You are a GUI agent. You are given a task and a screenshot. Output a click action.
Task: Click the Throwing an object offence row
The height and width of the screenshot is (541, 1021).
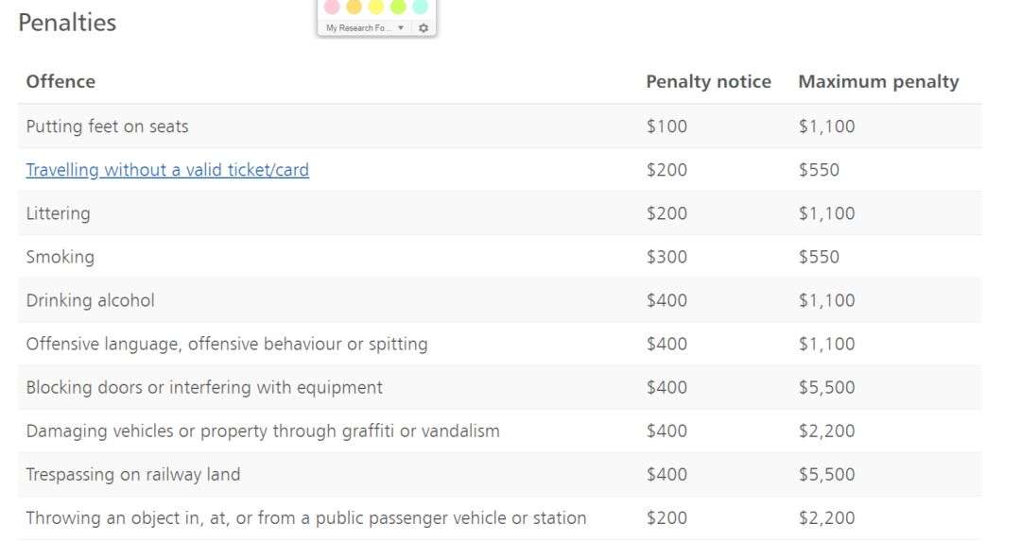tap(499, 518)
